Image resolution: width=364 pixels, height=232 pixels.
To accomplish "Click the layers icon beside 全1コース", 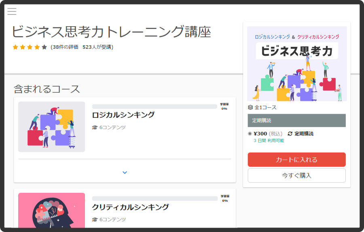I will click(x=250, y=107).
